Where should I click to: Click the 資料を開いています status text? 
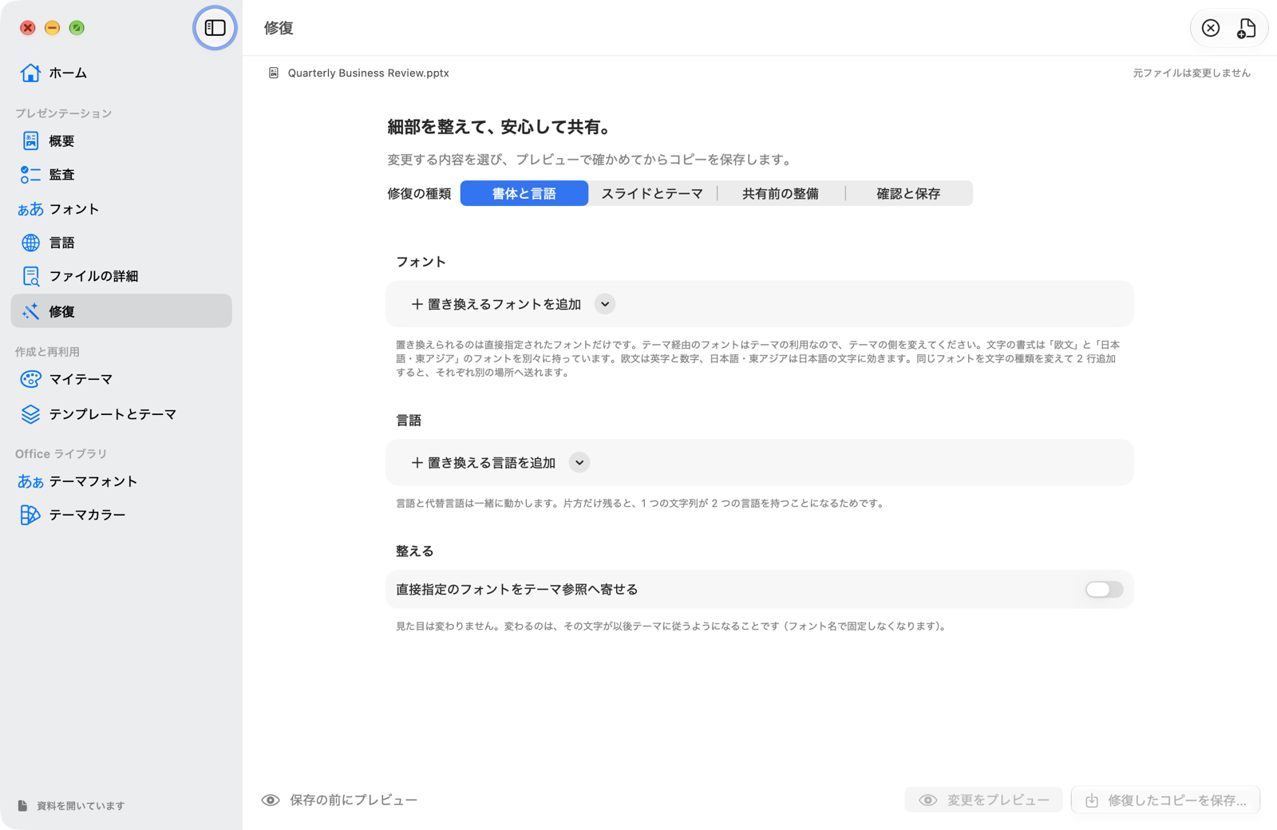tap(81, 806)
